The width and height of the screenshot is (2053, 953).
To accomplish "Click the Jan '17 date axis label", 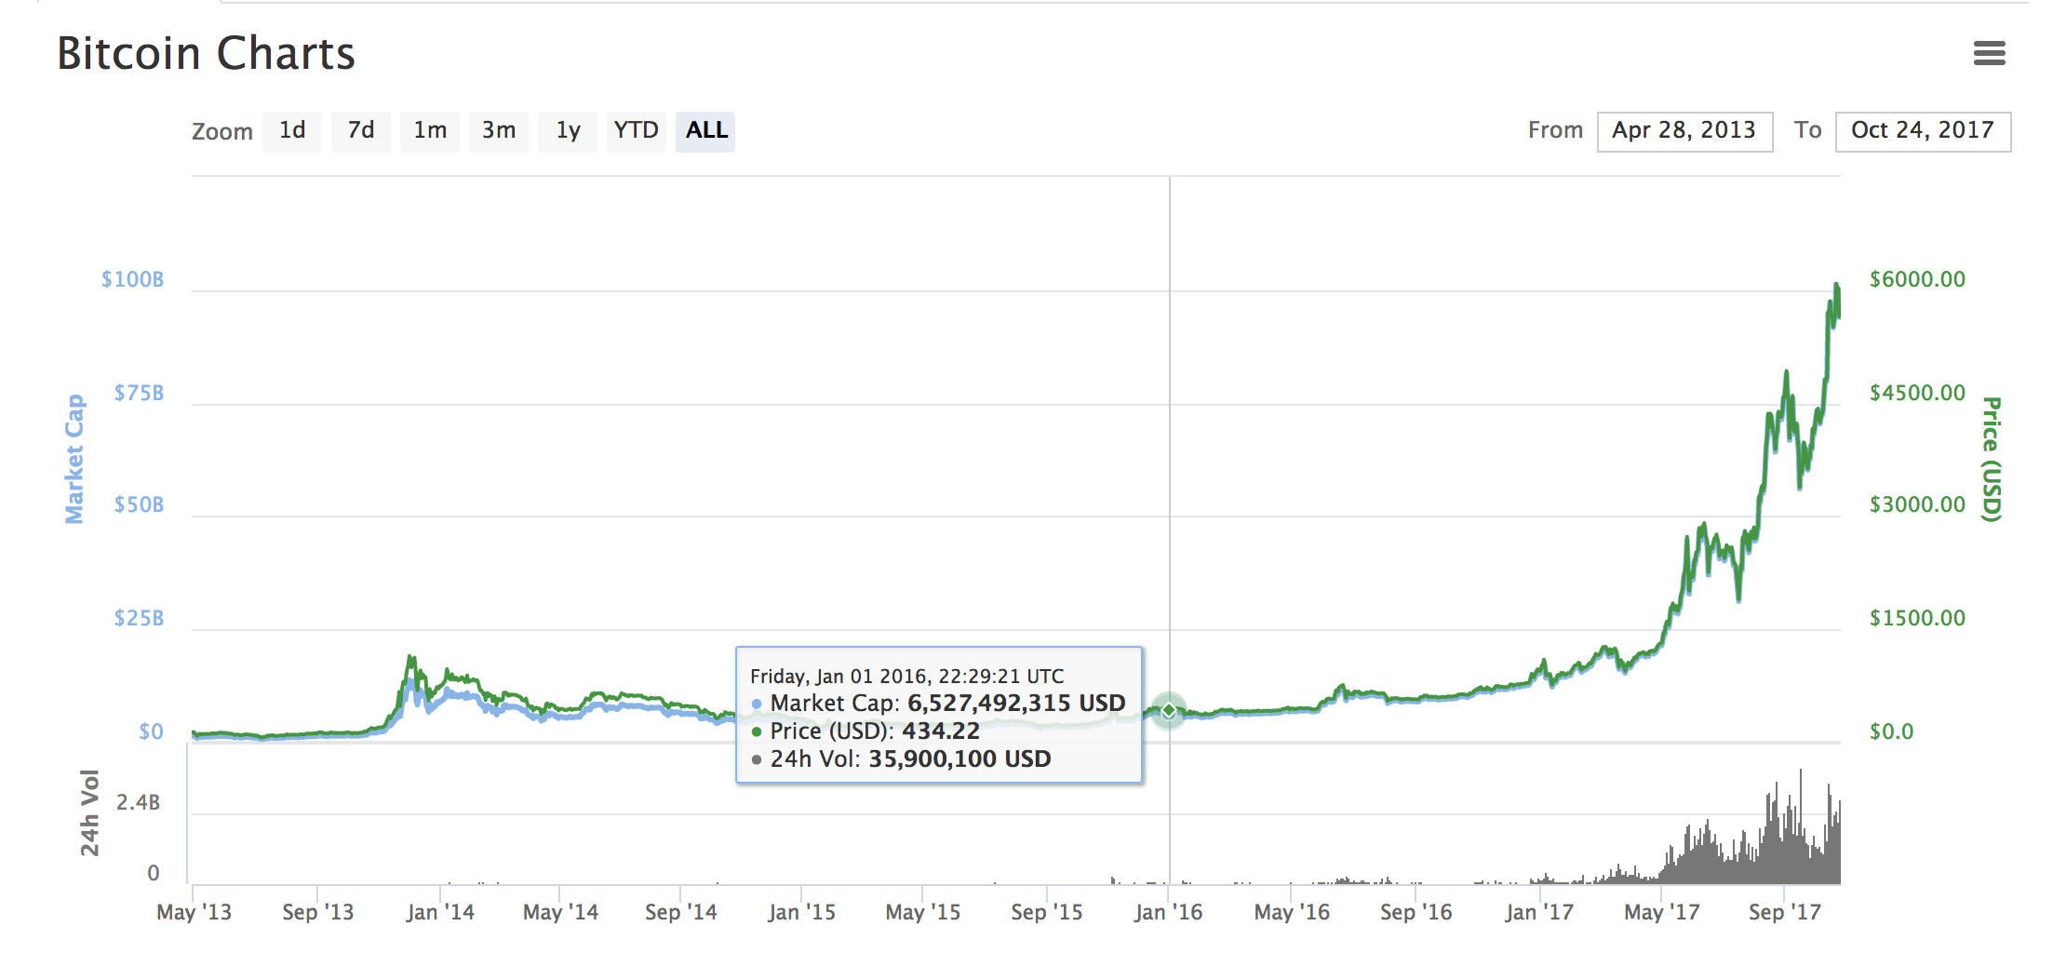I will (1539, 912).
